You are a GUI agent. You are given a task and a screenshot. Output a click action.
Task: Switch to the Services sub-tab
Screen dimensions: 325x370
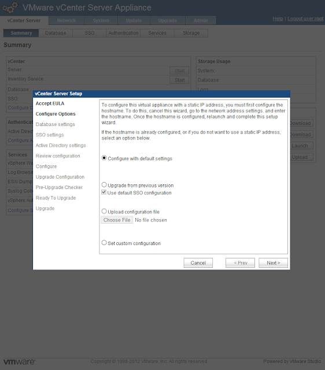157,33
